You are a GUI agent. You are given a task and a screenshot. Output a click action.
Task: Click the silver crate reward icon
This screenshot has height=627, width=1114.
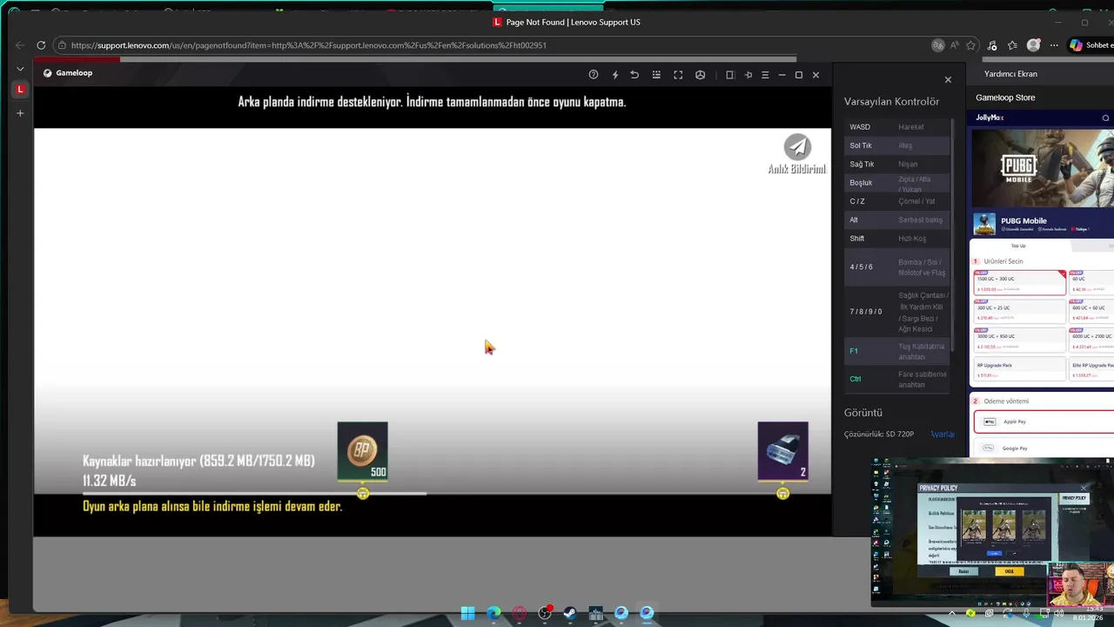[x=782, y=451]
